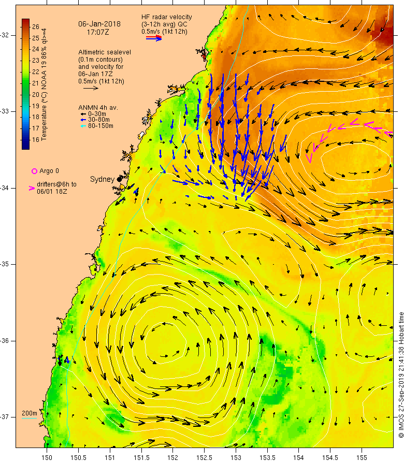
Task: Click the 154.5 longitude axis label
Action: 330,457
